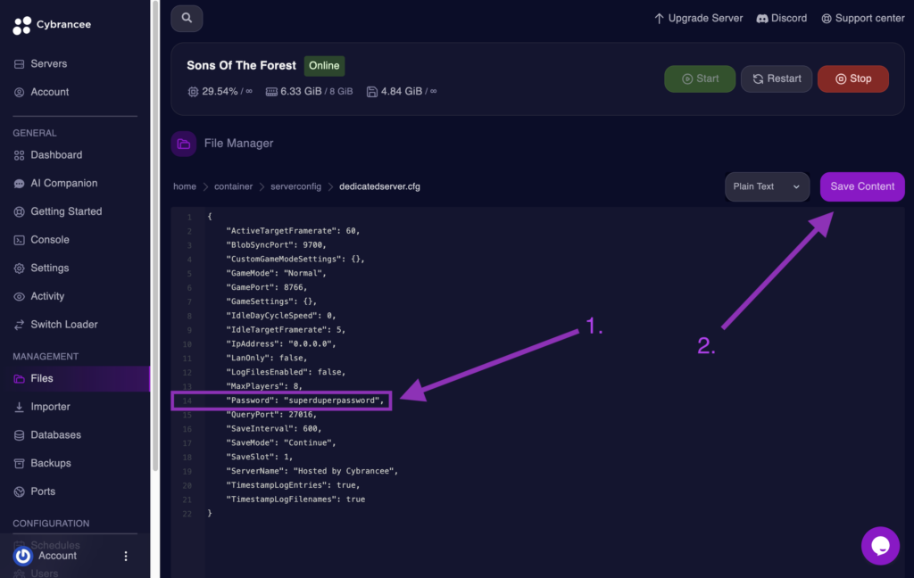This screenshot has width=914, height=578.
Task: Open the three-dot account options menu
Action: click(126, 557)
